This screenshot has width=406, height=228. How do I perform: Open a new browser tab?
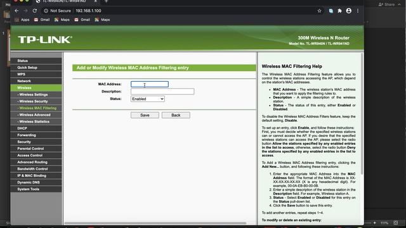(106, 1)
